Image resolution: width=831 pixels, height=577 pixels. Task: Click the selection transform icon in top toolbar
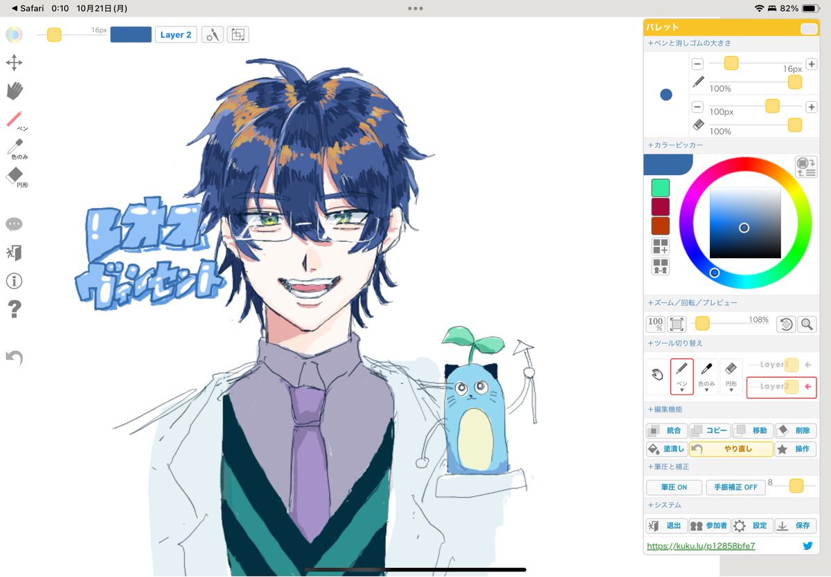click(238, 35)
